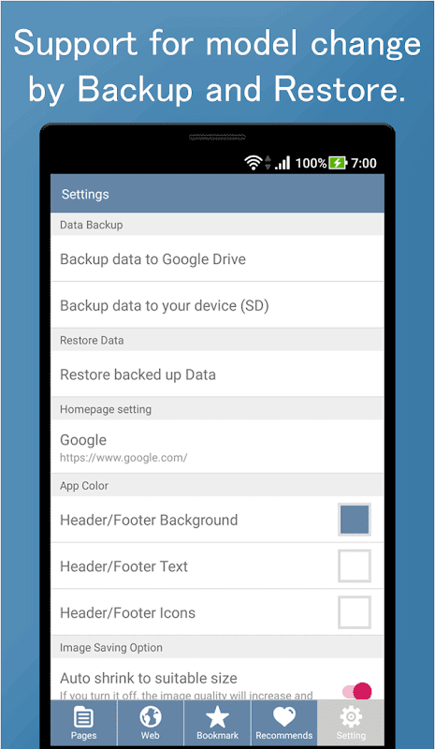This screenshot has height=749, width=435.
Task: Tap the 7:00 clock in status bar
Action: click(x=364, y=163)
